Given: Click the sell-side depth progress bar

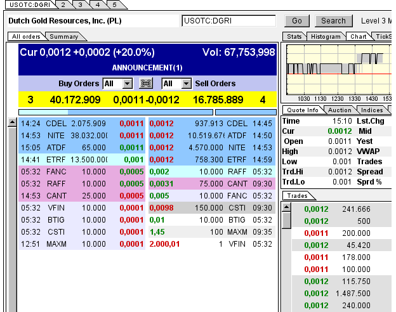Looking at the screenshot, I should 246,112.
